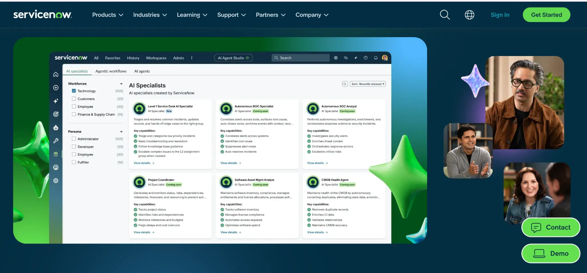Switch to the Agentic workflows tab
This screenshot has height=273, width=587.
coord(111,71)
